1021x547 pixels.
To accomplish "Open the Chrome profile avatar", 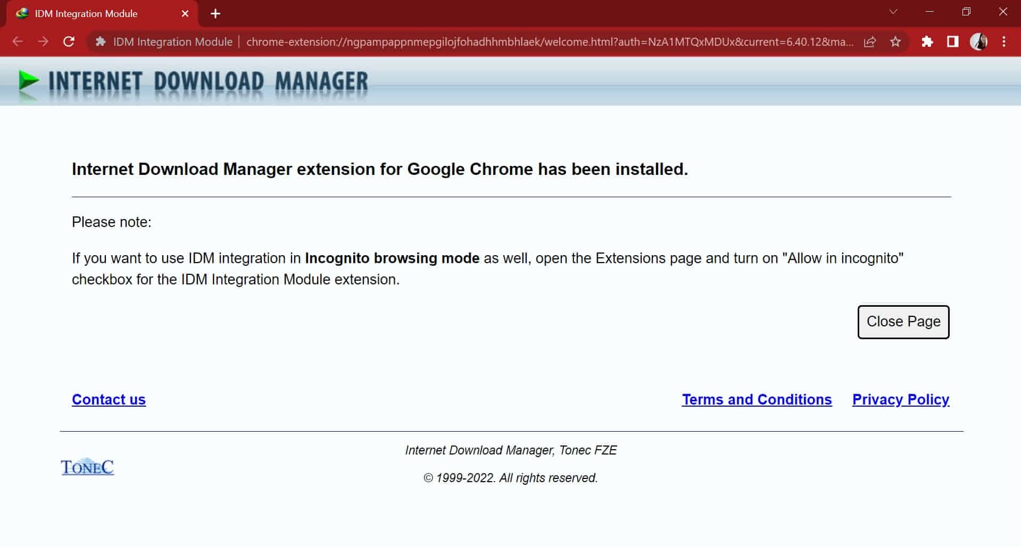I will click(978, 41).
